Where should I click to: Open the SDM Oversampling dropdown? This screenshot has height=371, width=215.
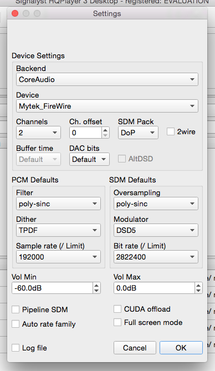pyautogui.click(x=156, y=204)
